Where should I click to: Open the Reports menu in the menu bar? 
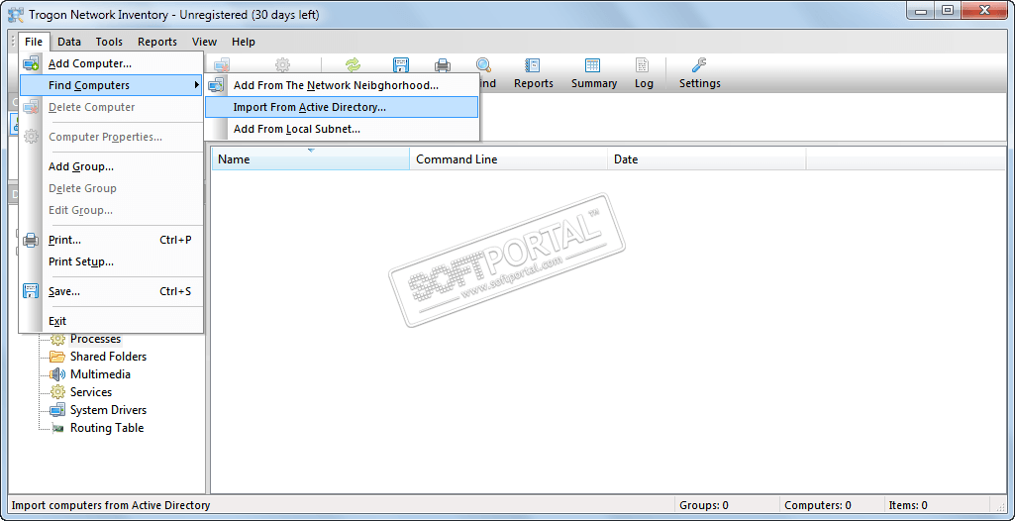pos(157,42)
